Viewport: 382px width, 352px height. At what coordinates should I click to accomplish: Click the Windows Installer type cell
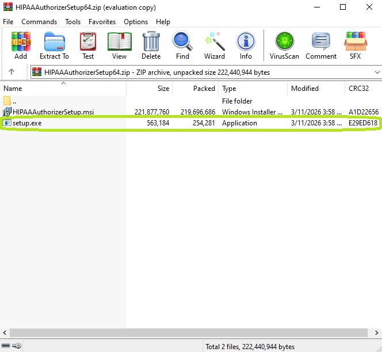[x=252, y=112]
